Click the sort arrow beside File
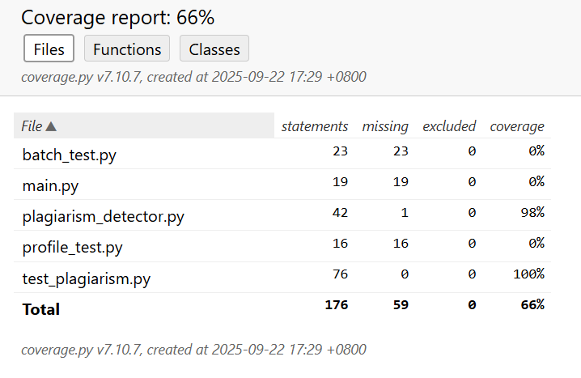Image resolution: width=581 pixels, height=378 pixels. (x=51, y=126)
